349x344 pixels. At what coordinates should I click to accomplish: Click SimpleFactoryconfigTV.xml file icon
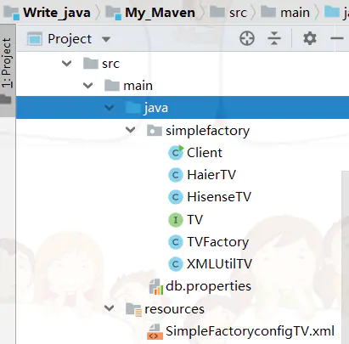point(155,331)
